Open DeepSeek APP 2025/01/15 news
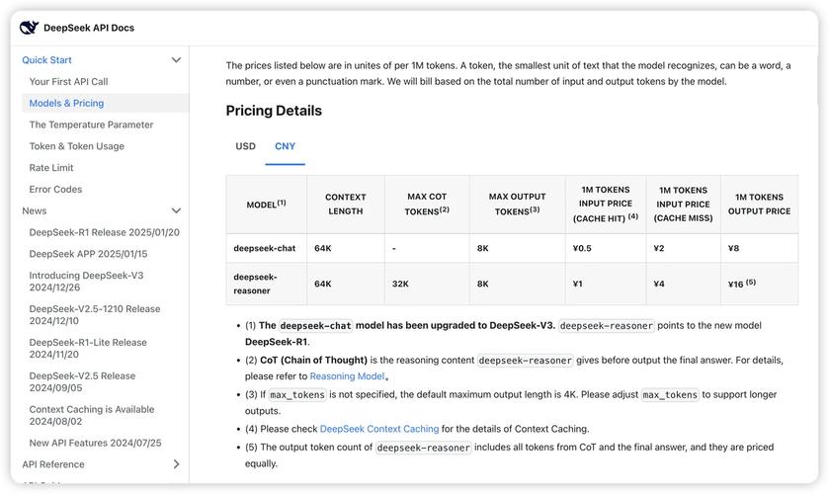The height and width of the screenshot is (494, 829). [88, 254]
